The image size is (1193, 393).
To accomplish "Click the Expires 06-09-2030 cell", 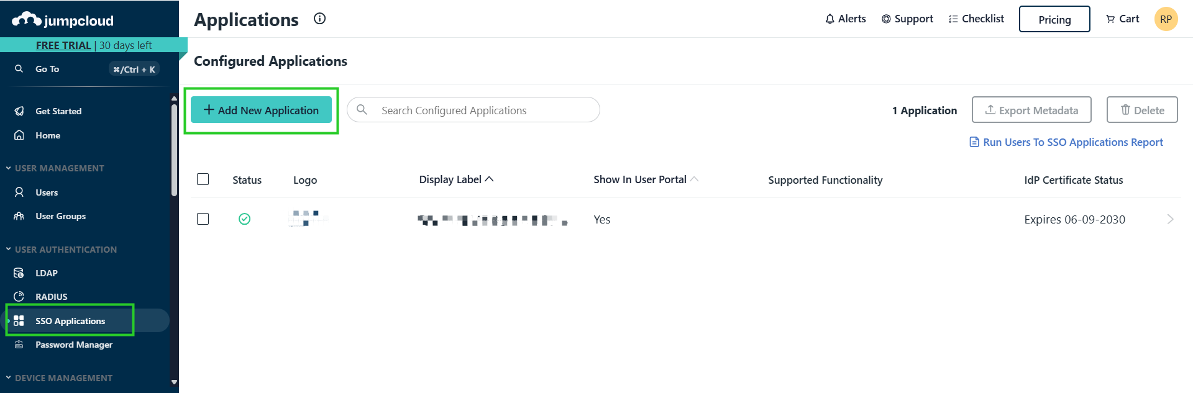I will pyautogui.click(x=1075, y=219).
